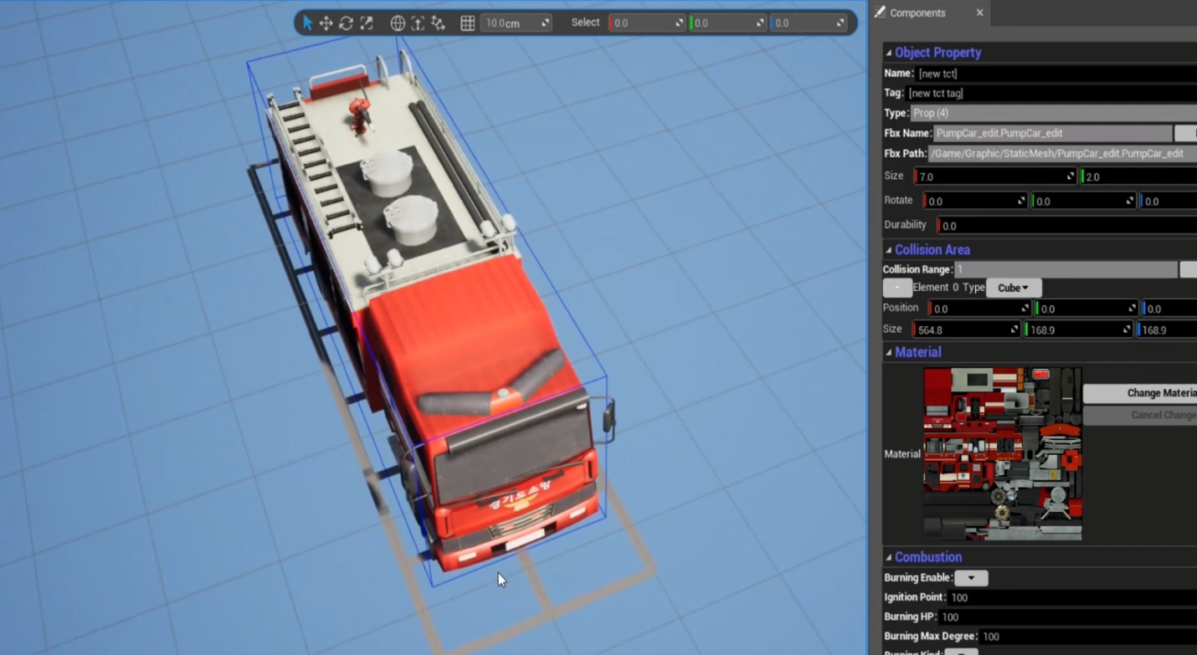The image size is (1197, 655).
Task: Click the Ignition Point field
Action: click(x=1072, y=598)
